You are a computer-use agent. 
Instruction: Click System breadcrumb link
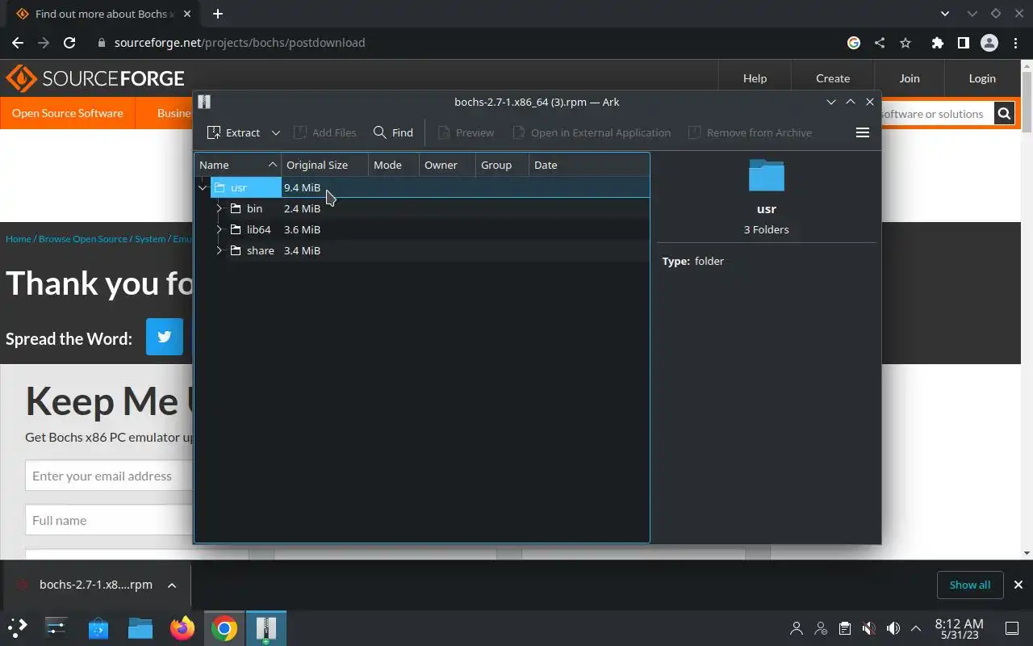(149, 239)
